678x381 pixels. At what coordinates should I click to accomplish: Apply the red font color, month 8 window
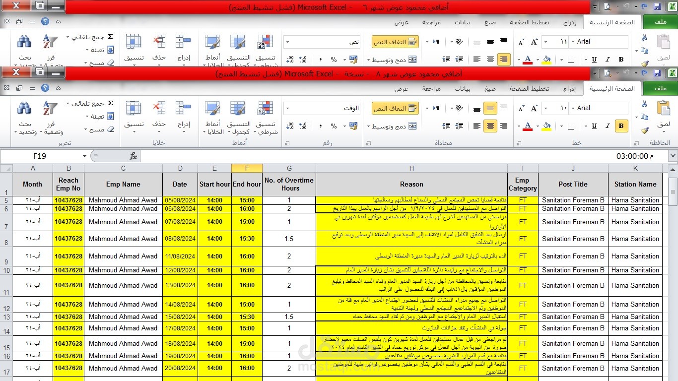click(x=528, y=126)
